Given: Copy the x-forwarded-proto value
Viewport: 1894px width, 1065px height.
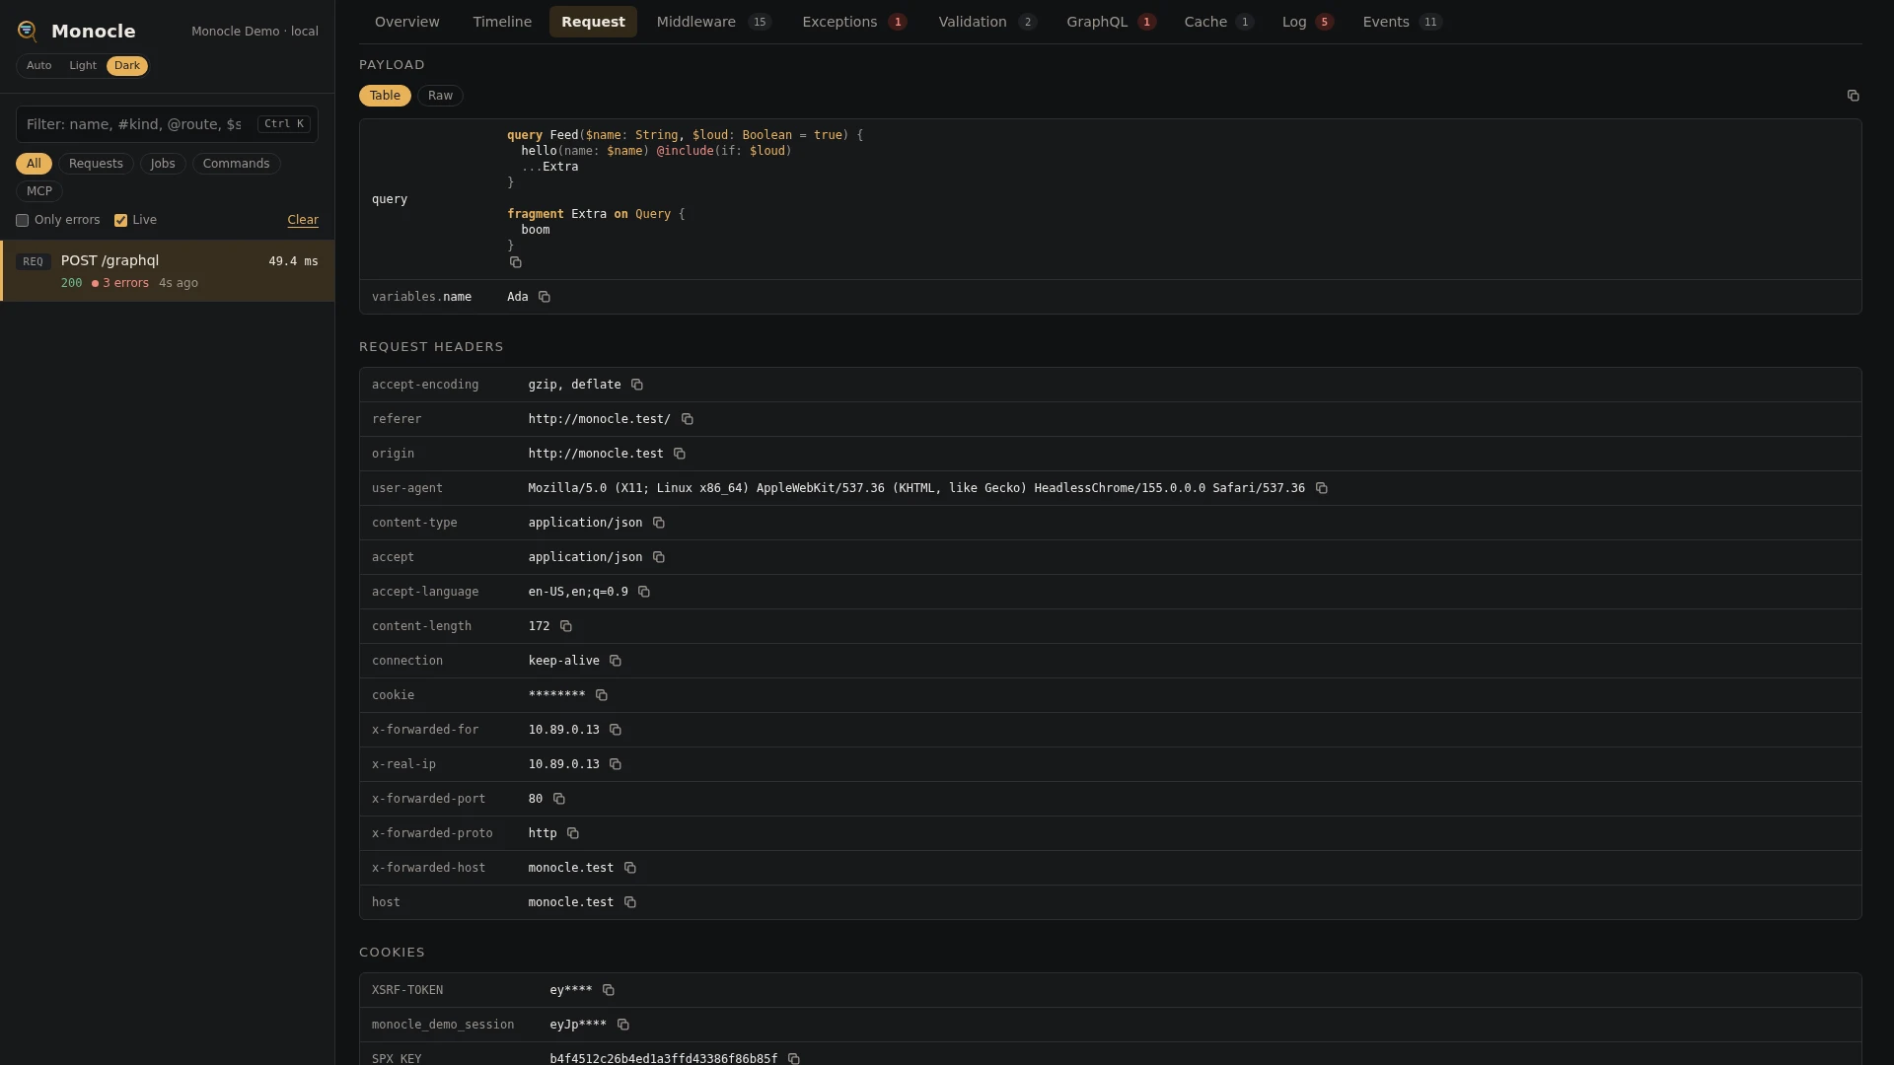Looking at the screenshot, I should [573, 833].
